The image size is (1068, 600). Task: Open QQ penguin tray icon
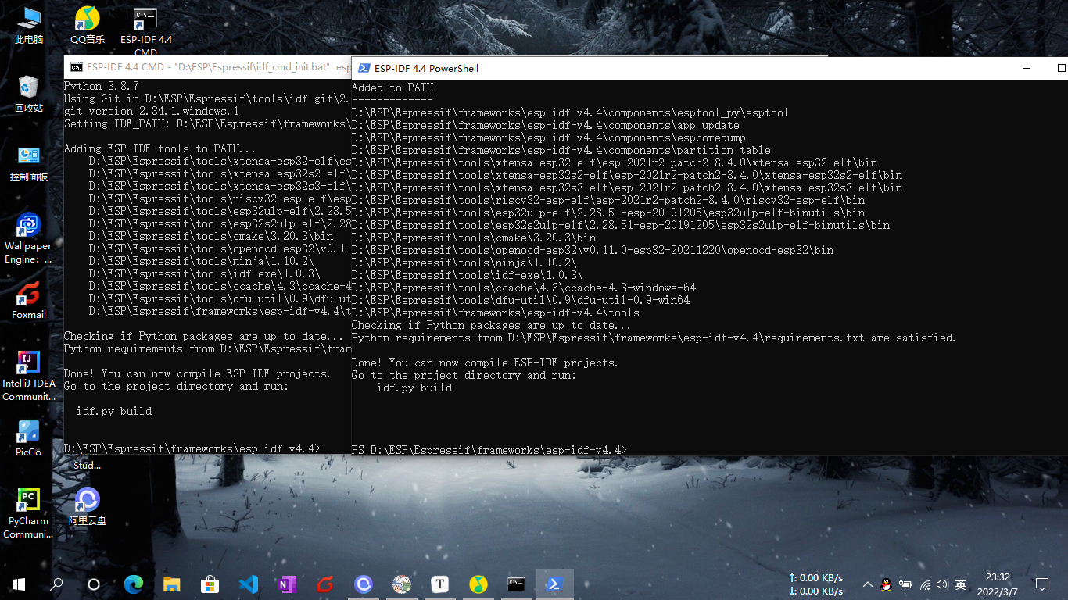point(887,584)
